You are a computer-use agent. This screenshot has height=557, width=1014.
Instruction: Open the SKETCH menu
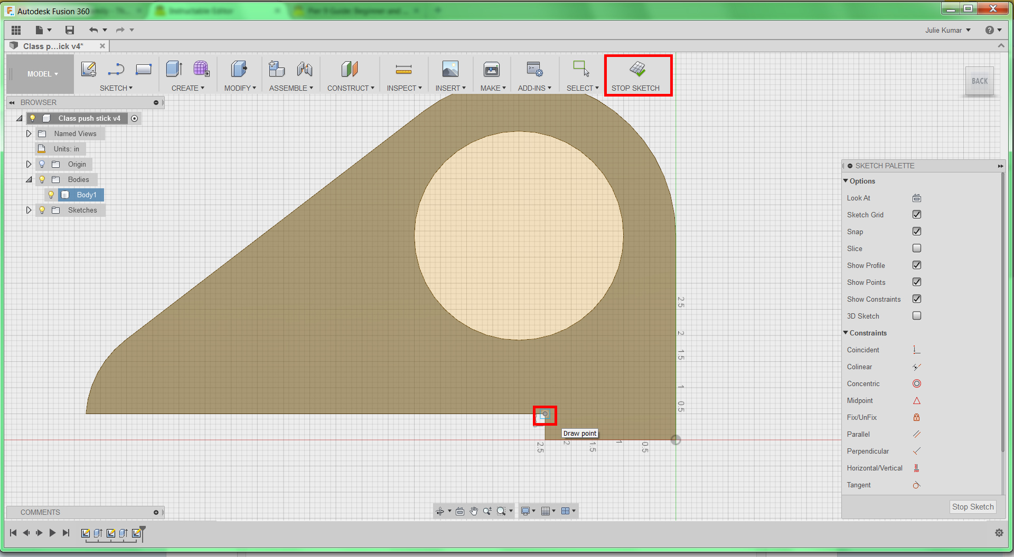tap(116, 88)
